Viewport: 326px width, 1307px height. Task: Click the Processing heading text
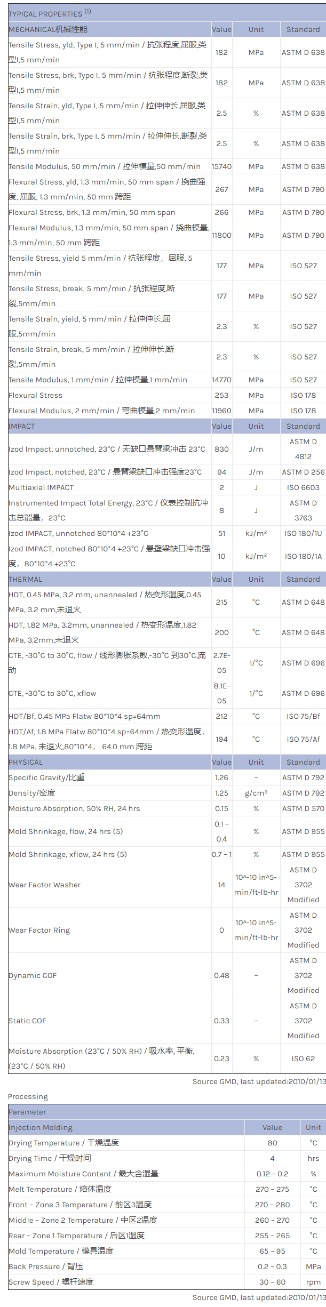pyautogui.click(x=28, y=1096)
